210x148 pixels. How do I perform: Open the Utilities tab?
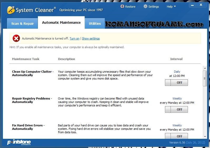click(x=95, y=23)
